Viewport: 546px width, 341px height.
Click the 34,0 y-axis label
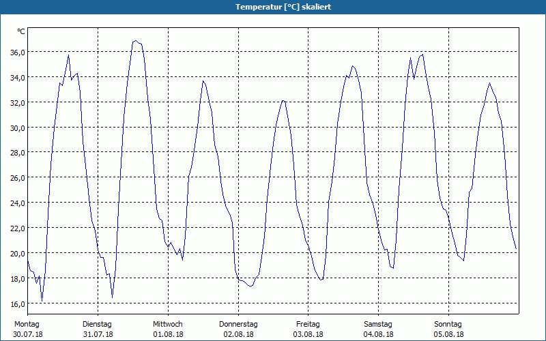pos(18,78)
